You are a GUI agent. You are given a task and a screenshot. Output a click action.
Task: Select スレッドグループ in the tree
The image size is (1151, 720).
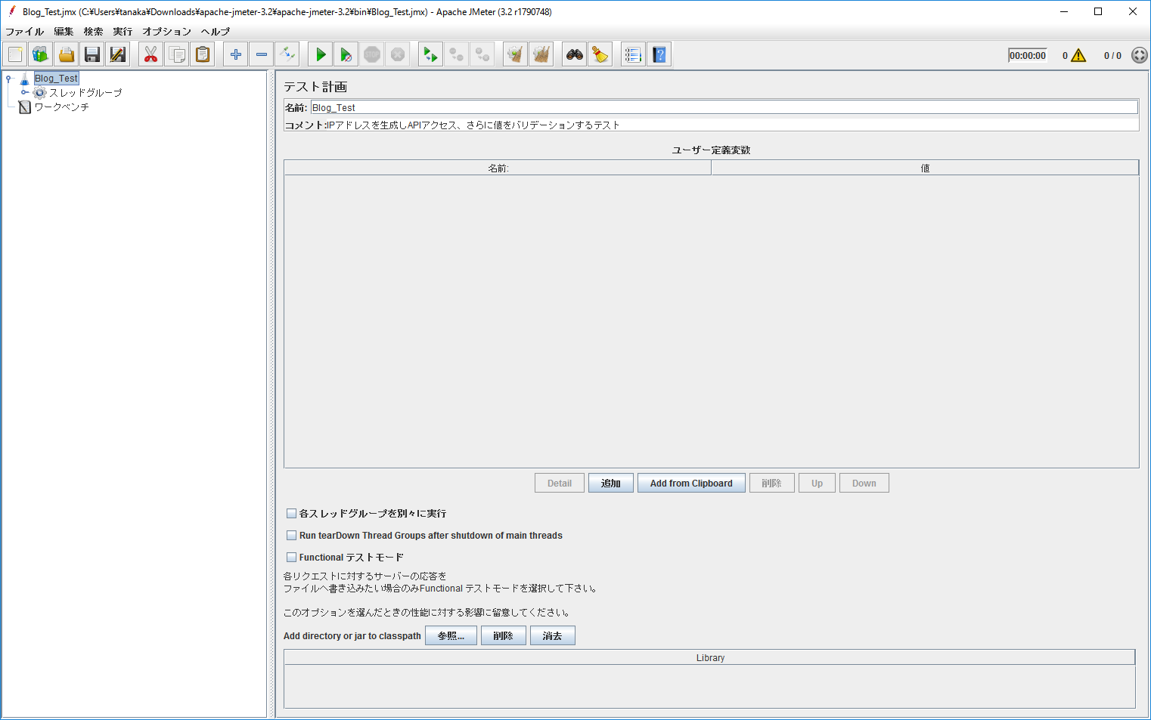tap(85, 92)
